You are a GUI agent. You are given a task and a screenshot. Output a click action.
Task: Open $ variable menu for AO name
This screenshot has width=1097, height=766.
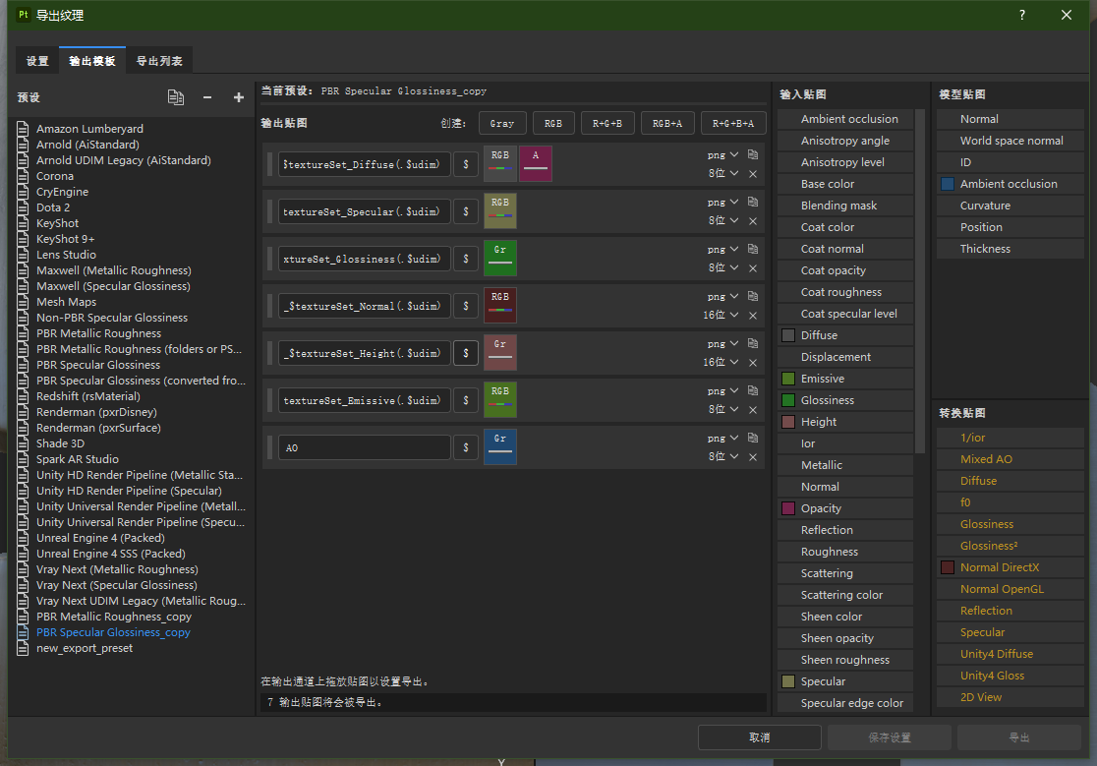tap(466, 447)
